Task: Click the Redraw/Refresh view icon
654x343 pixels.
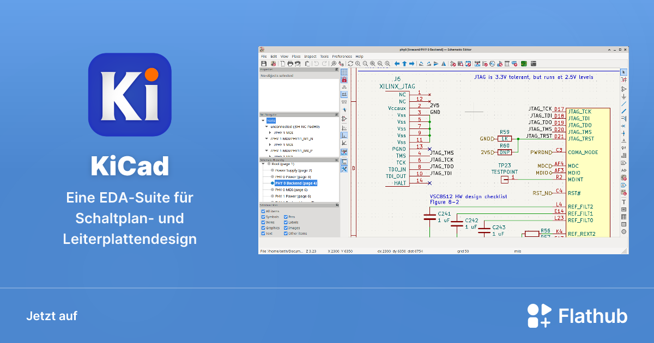Action: [351, 63]
